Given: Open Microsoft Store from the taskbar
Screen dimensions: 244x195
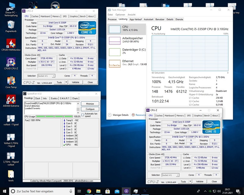Looking at the screenshot, I should (108, 191).
